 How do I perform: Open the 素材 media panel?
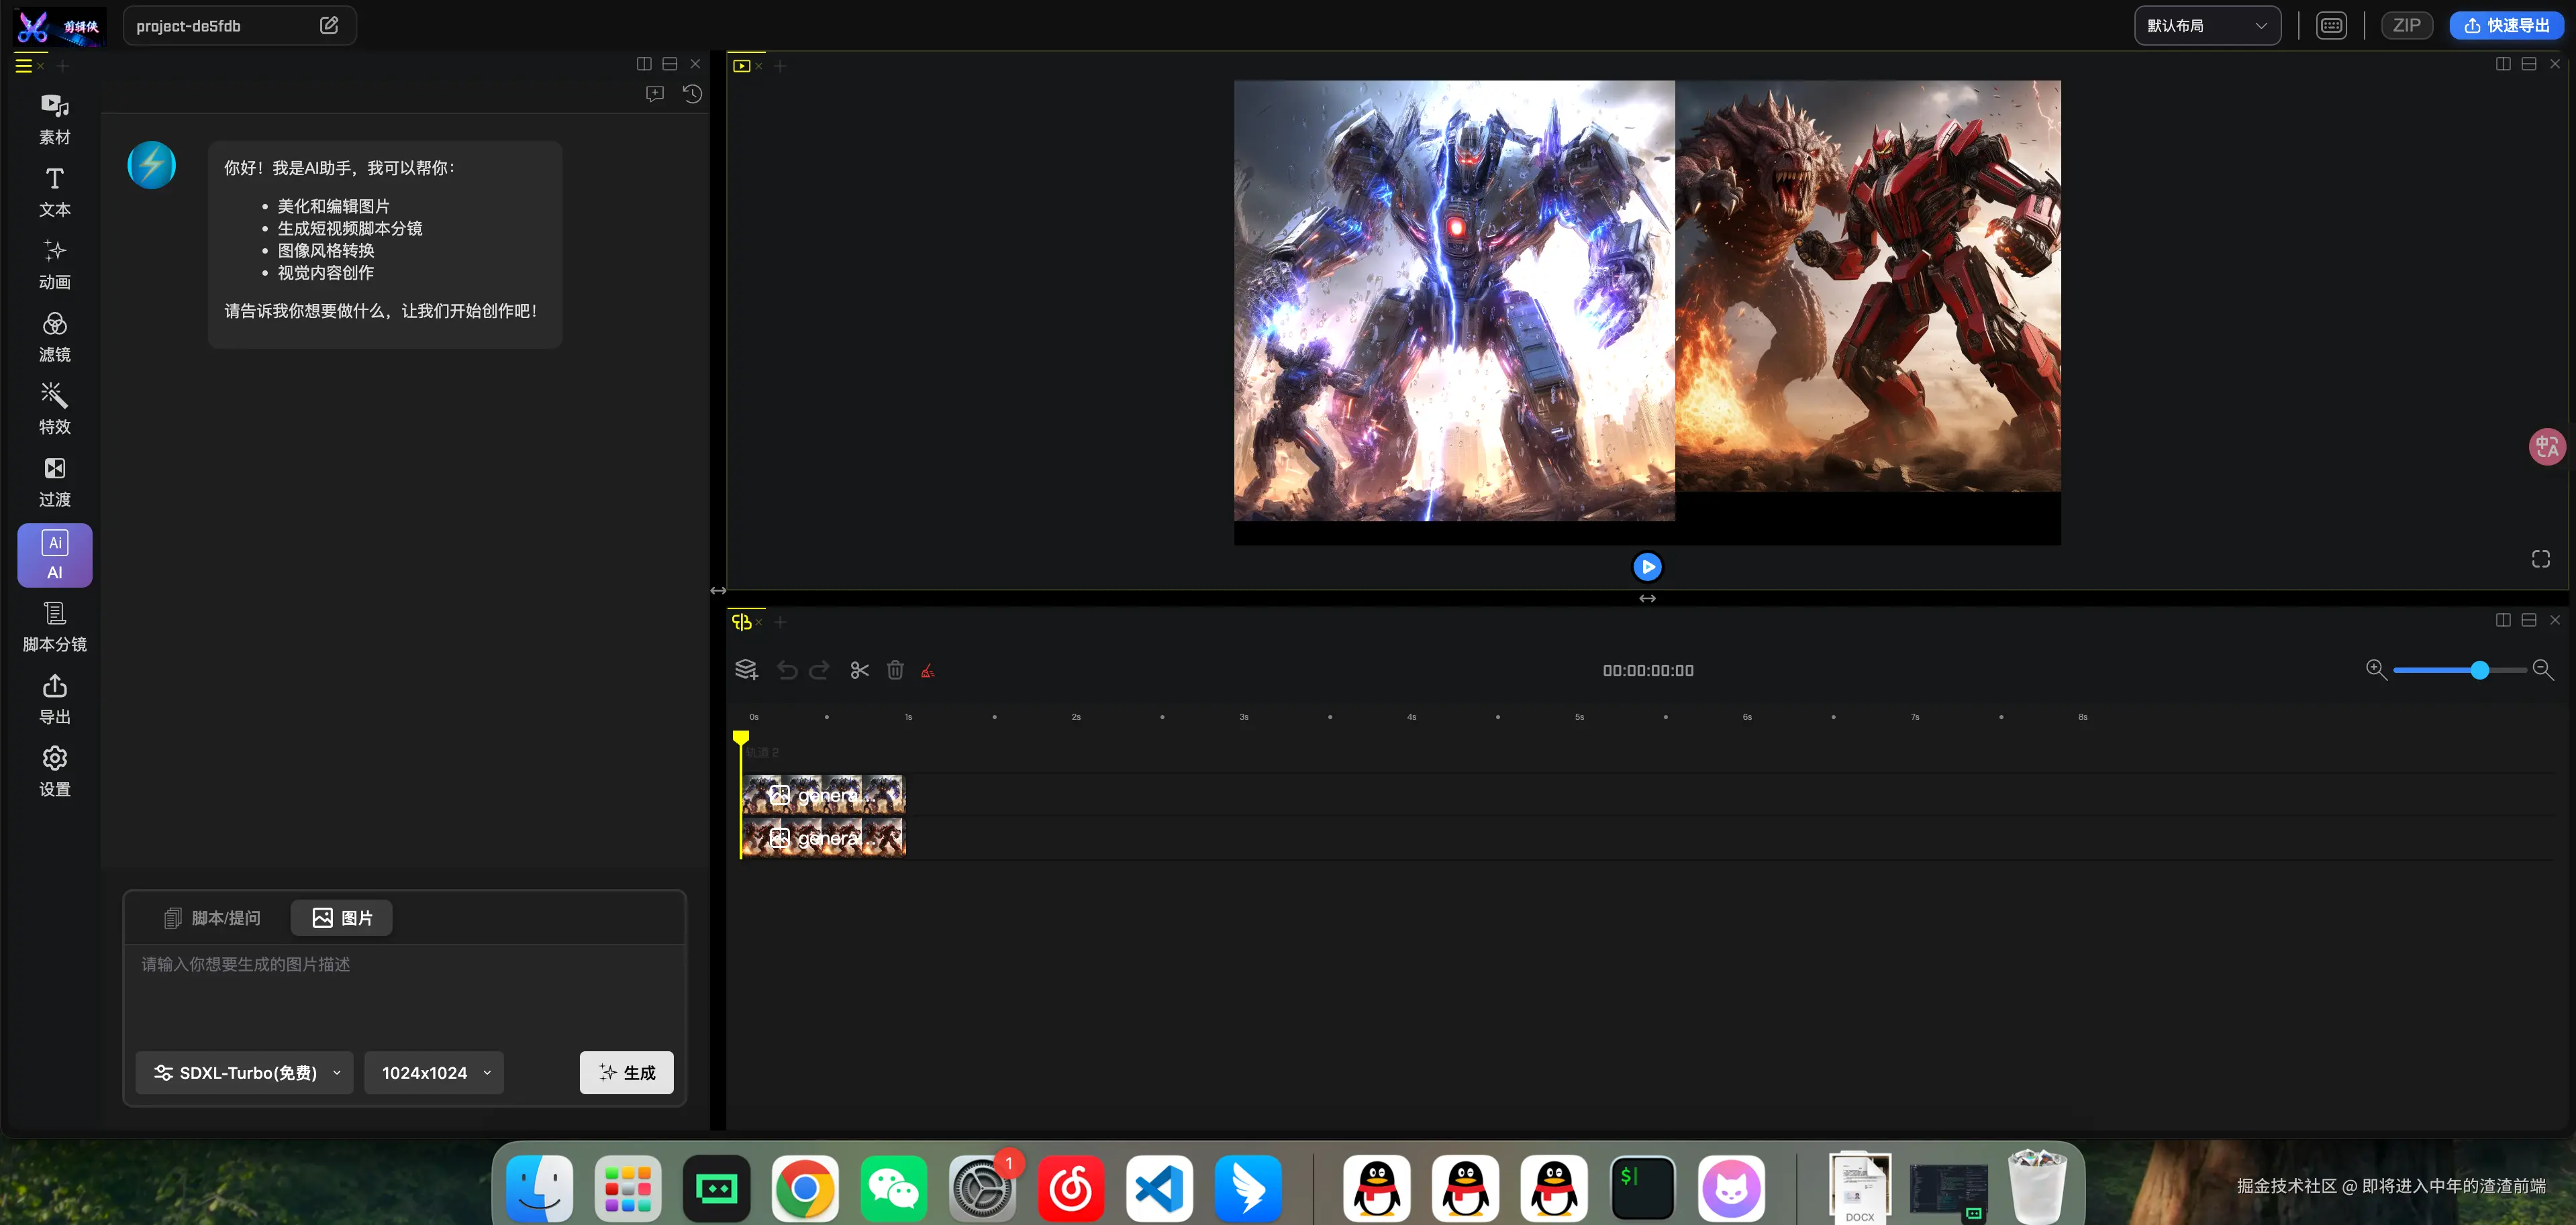[54, 118]
